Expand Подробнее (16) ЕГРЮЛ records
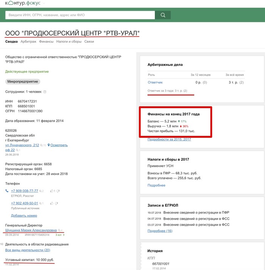The width and height of the screenshot is (265, 270). coord(160,231)
